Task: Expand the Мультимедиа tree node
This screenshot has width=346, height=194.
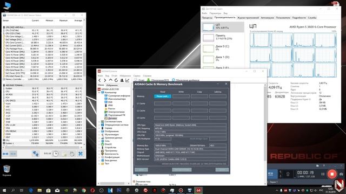Action: coord(99,135)
